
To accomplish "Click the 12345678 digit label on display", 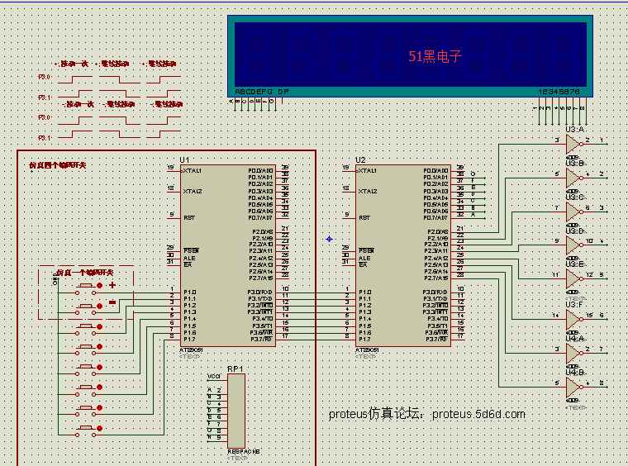I will [x=559, y=92].
